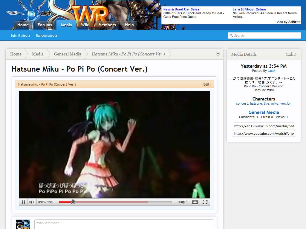Click the page title Hatsune Miku heading
Viewport: 306px width, 229px height.
[x=79, y=69]
